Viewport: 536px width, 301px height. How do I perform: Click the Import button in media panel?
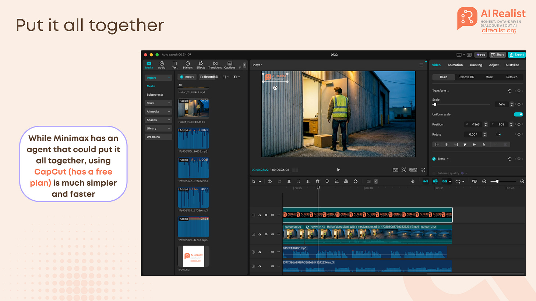(x=187, y=77)
